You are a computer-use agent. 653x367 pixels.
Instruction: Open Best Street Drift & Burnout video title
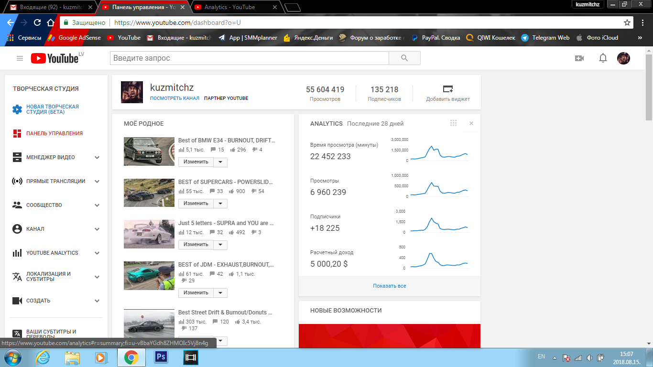pos(226,313)
